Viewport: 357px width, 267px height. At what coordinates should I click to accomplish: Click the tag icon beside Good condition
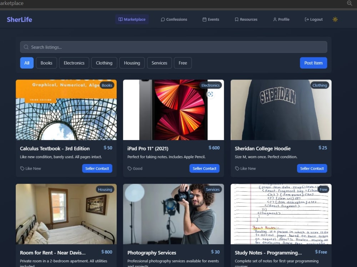click(x=130, y=169)
